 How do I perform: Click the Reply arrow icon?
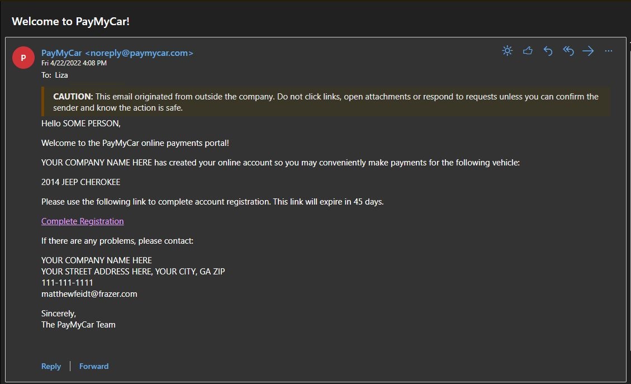point(548,51)
